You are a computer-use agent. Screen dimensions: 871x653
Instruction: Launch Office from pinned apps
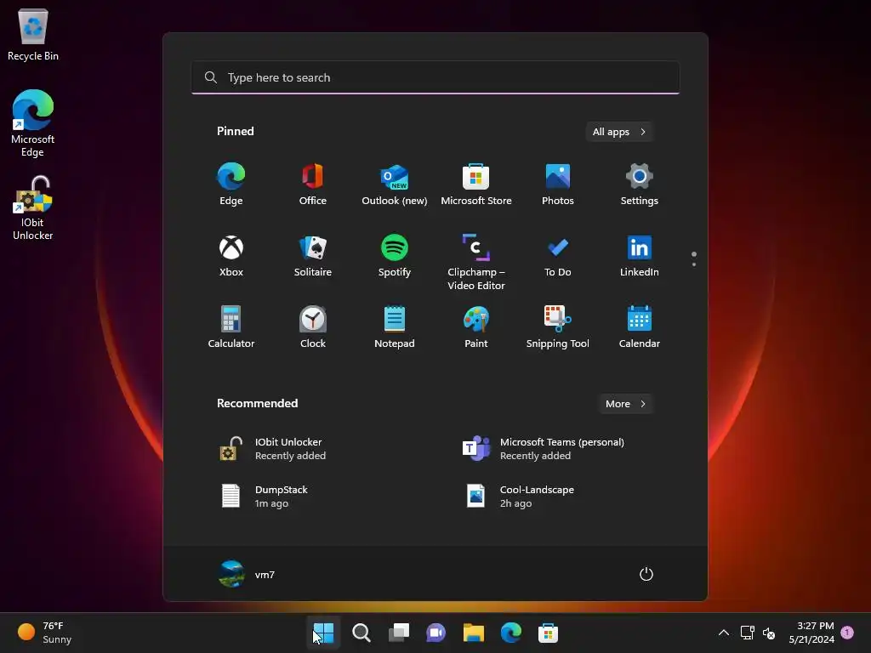tap(313, 185)
